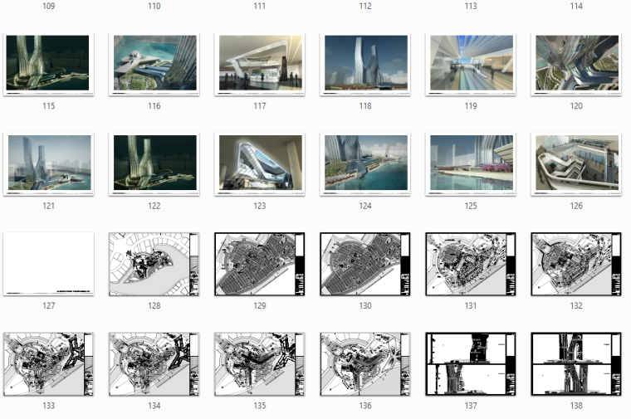Image resolution: width=631 pixels, height=419 pixels.
Task: Click page number label 117
Action: tap(260, 105)
